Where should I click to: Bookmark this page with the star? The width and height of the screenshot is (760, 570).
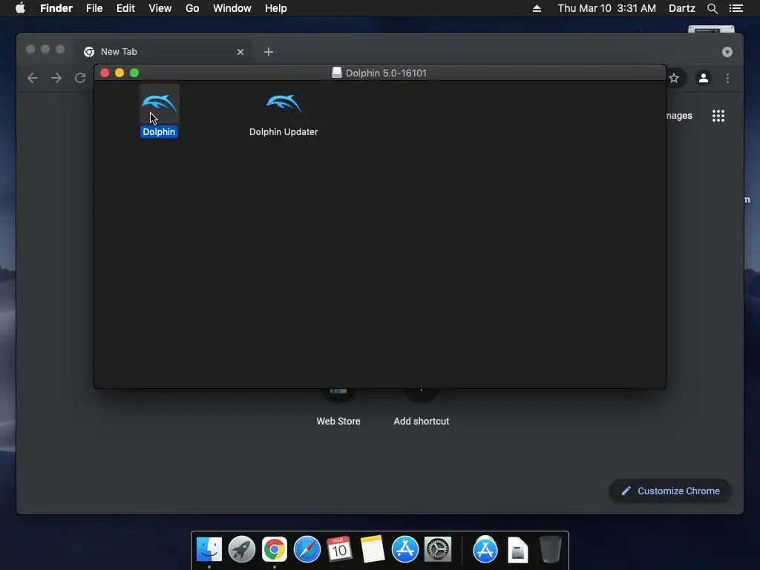(674, 78)
